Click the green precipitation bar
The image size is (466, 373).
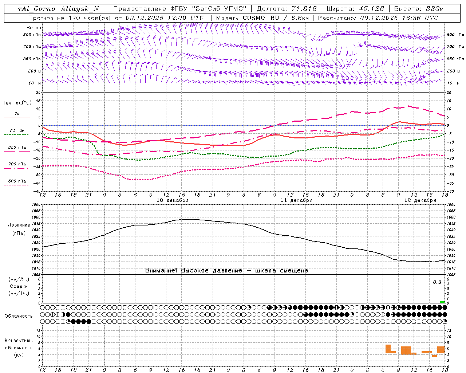[x=442, y=302]
